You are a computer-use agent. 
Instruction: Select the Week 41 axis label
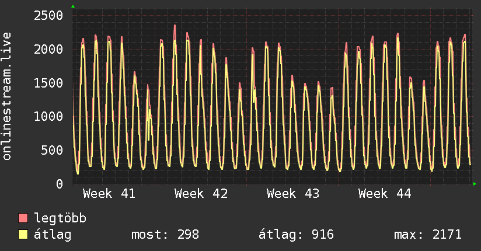pyautogui.click(x=109, y=193)
